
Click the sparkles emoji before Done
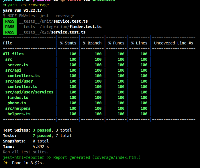pyautogui.click(x=5, y=163)
